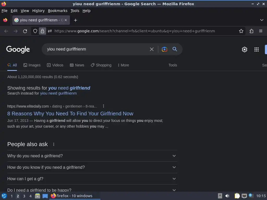View site security via the padlock icon
Image resolution: width=267 pixels, height=200 pixels.
coord(43,31)
